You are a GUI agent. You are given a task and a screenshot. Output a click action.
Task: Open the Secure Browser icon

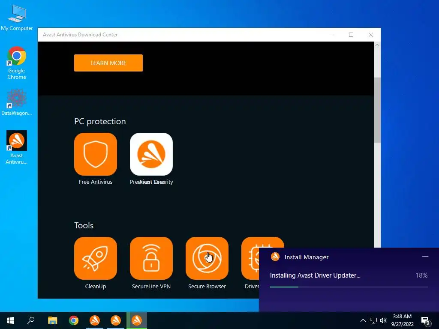pyautogui.click(x=207, y=258)
